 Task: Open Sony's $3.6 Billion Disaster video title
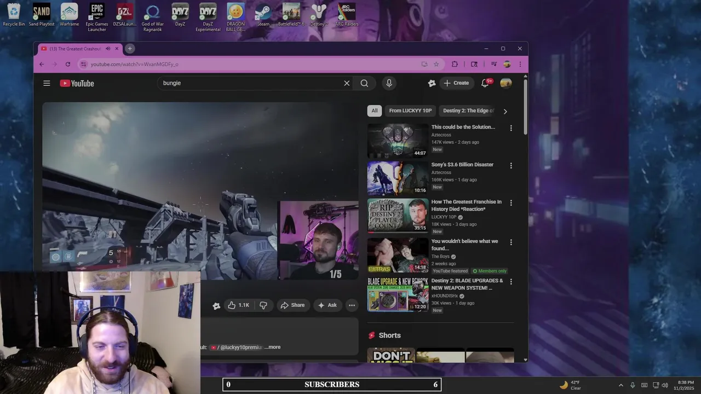click(x=462, y=165)
